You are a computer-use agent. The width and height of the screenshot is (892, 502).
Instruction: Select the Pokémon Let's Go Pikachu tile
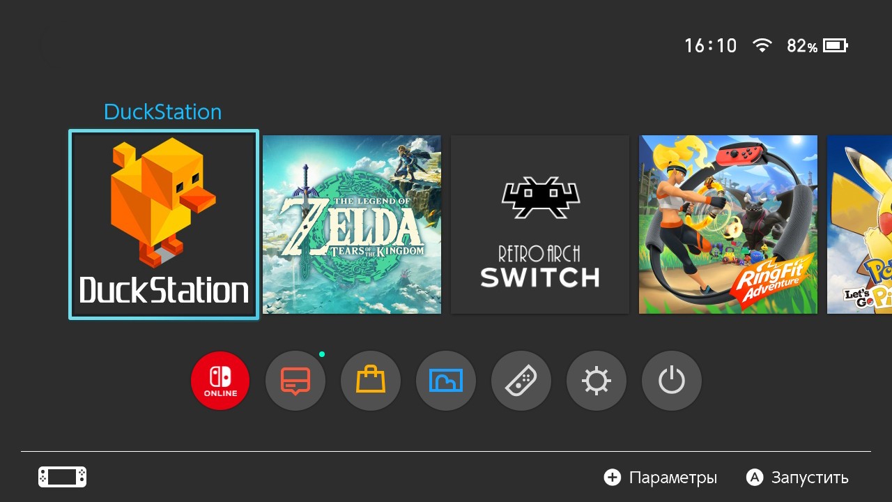click(859, 225)
